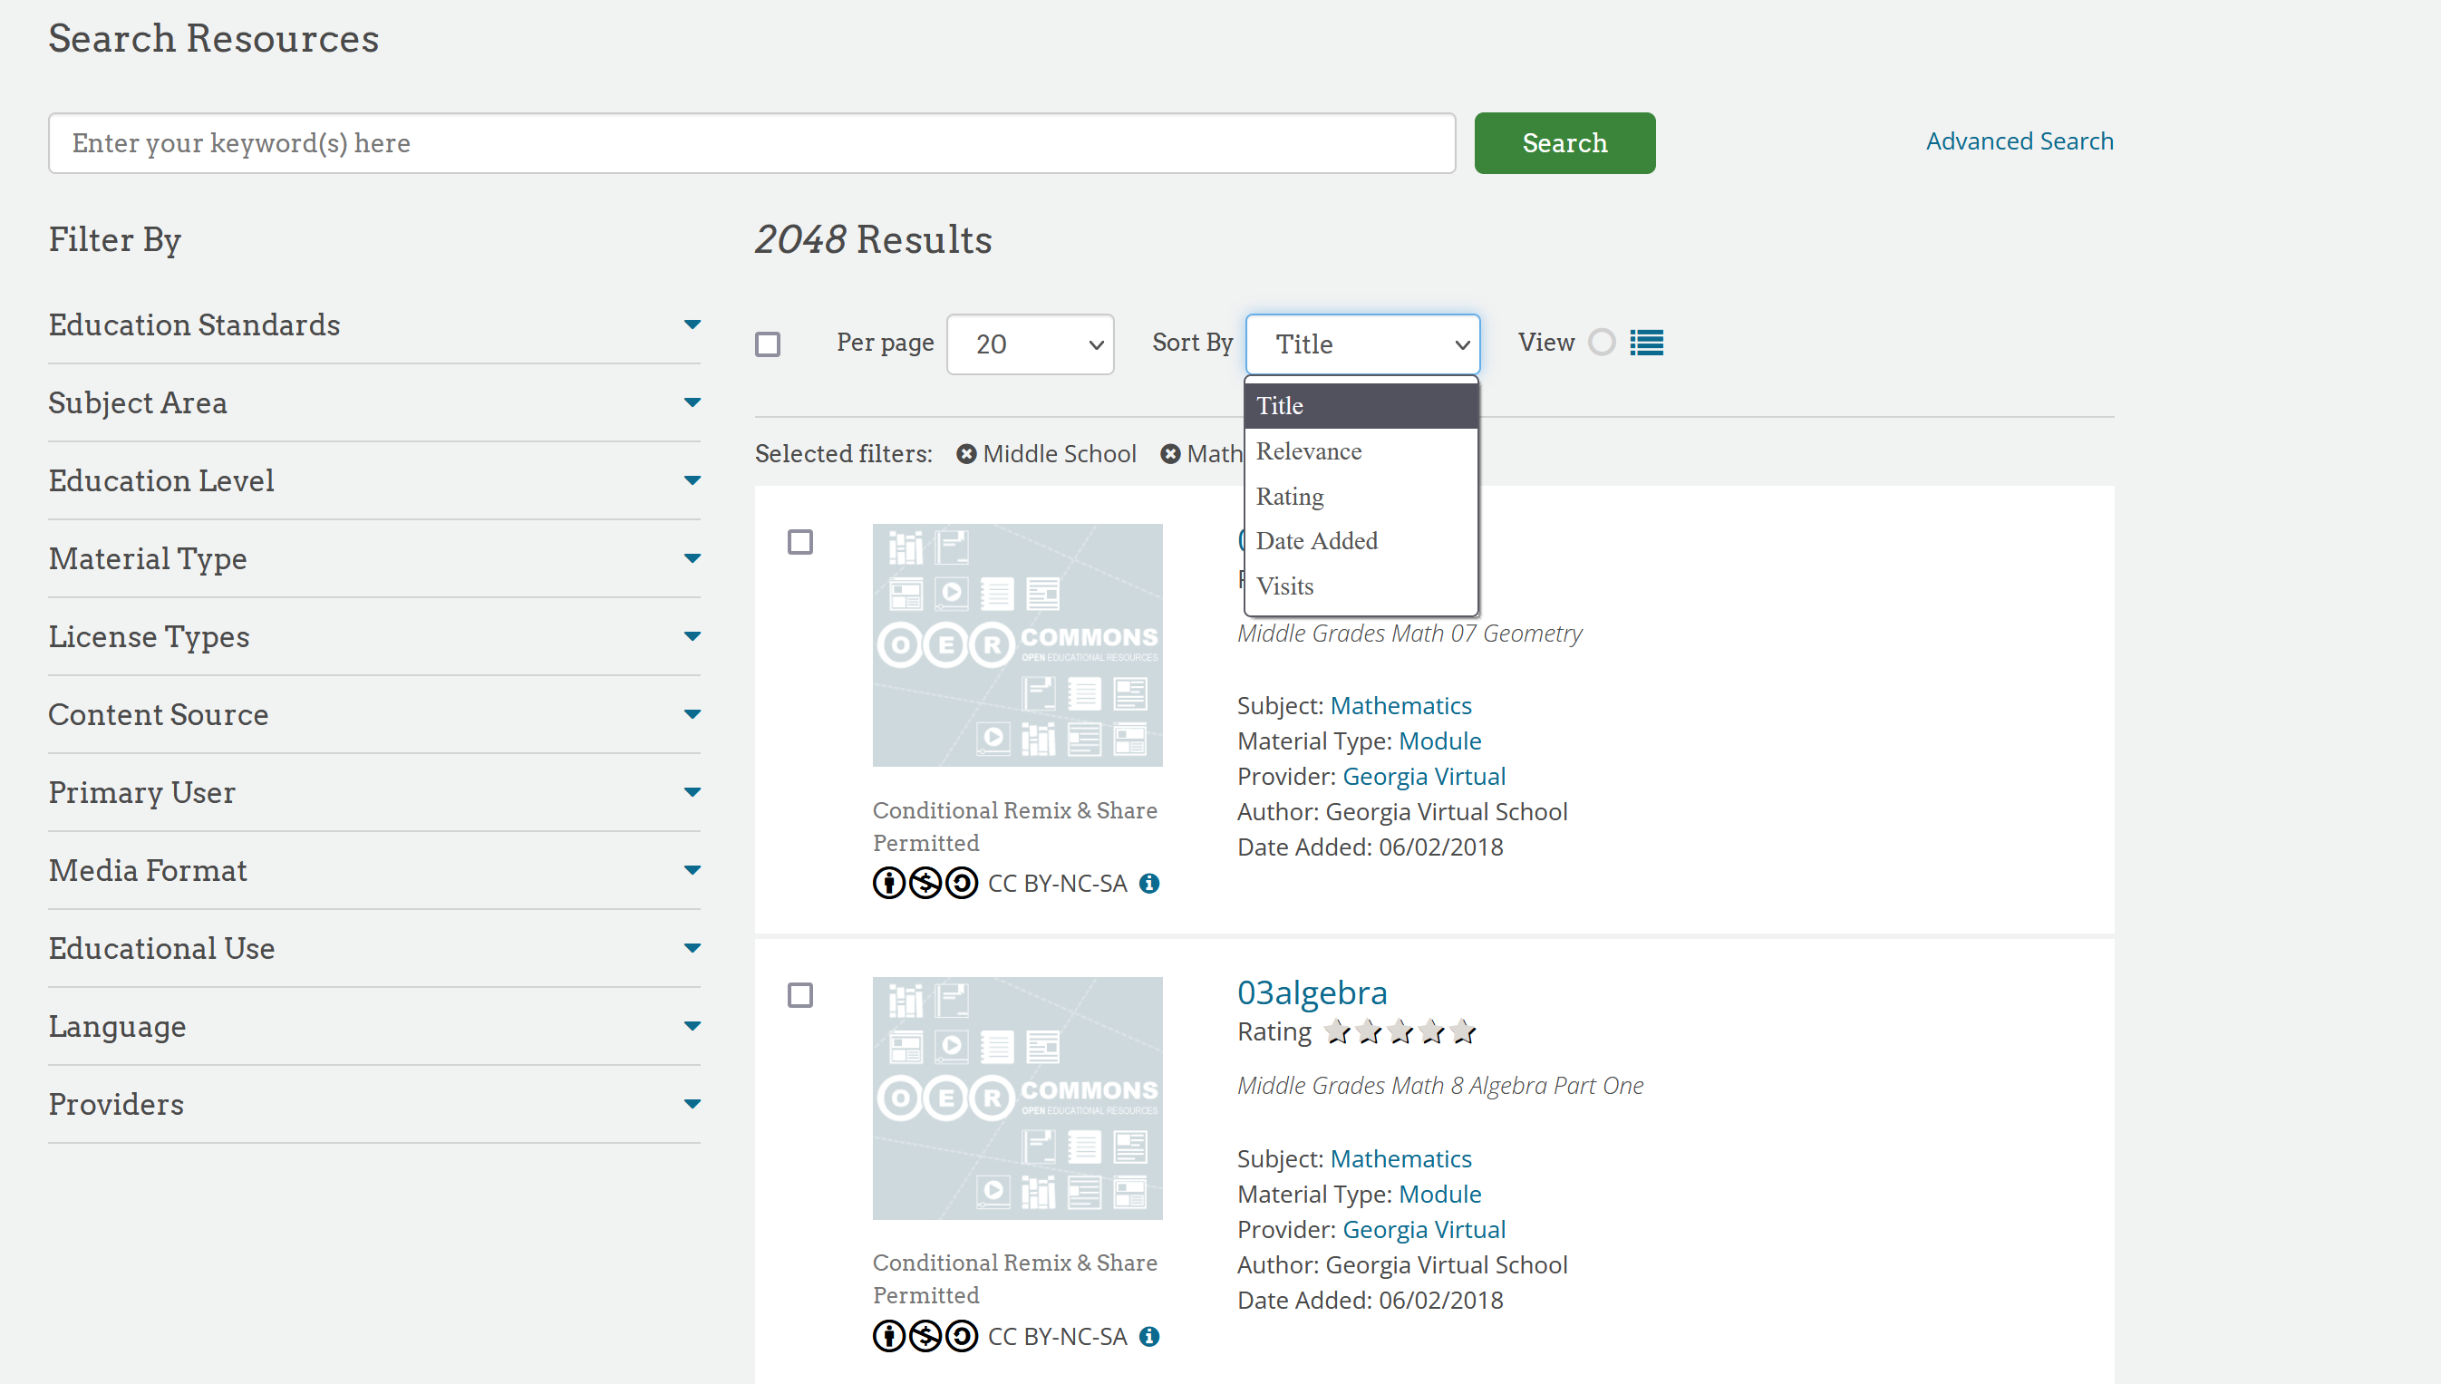Click the keyword search input field
This screenshot has width=2441, height=1384.
(751, 143)
